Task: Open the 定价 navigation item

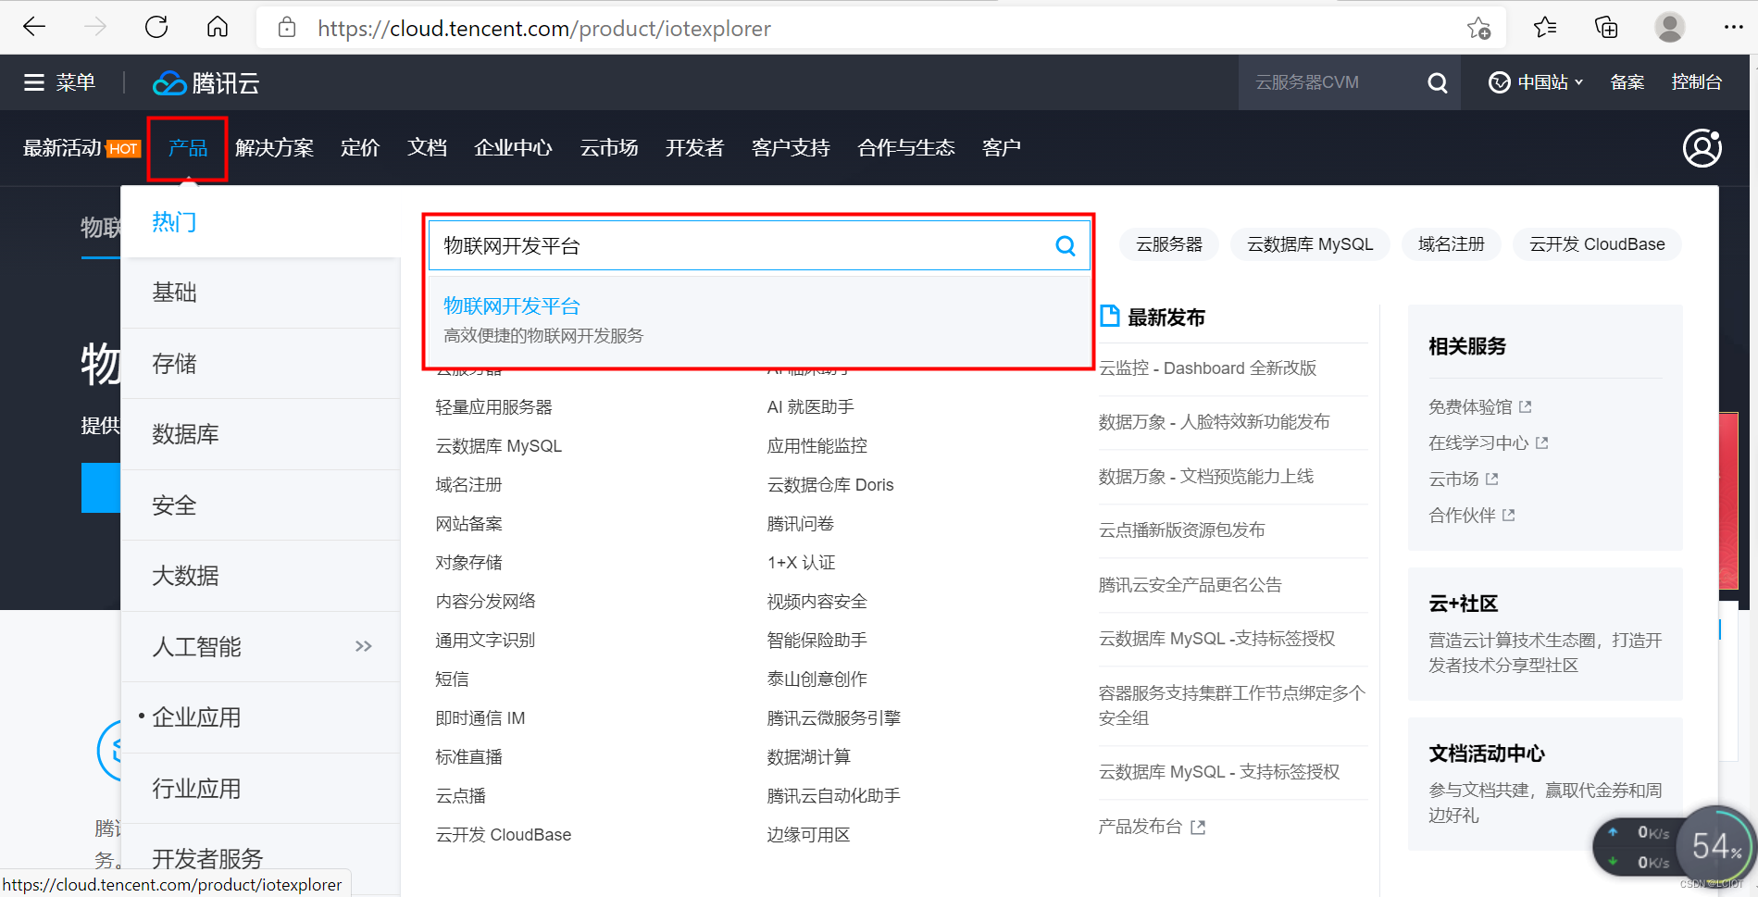Action: point(360,148)
